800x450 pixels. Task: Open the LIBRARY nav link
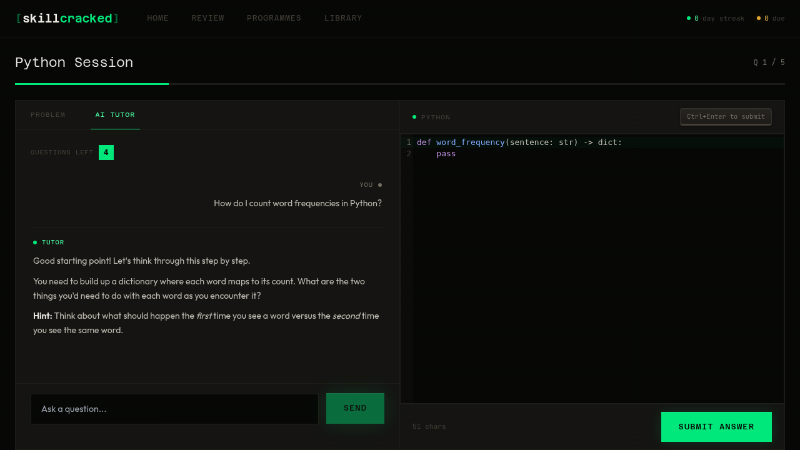click(343, 18)
